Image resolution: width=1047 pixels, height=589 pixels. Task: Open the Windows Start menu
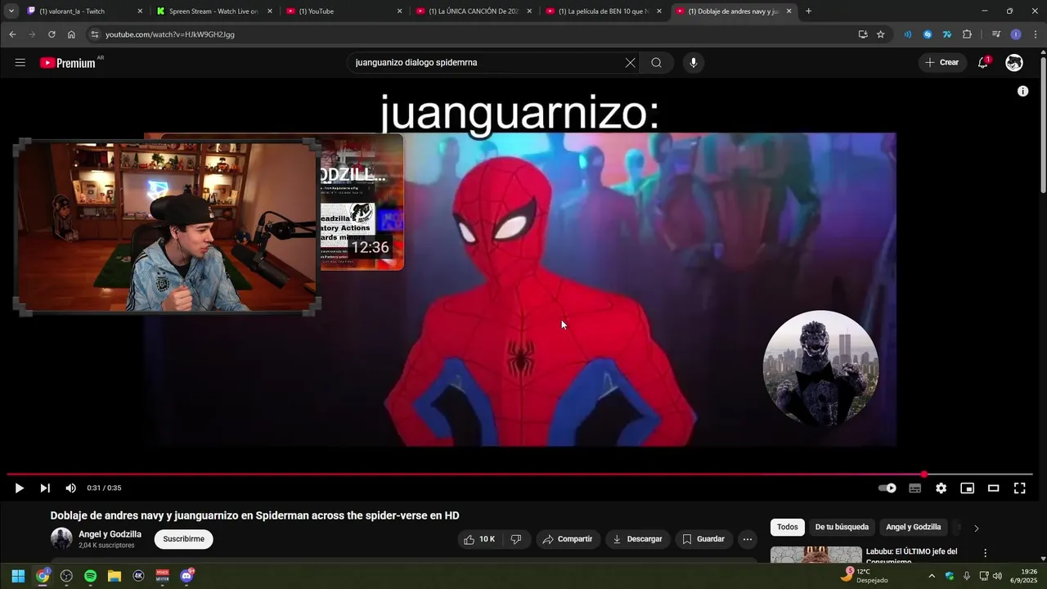[18, 576]
